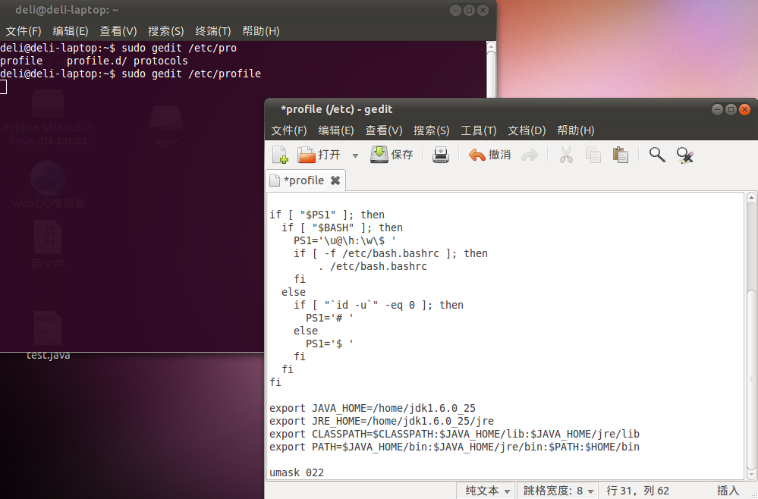
Task: Switch to the *profile tab
Action: [304, 180]
